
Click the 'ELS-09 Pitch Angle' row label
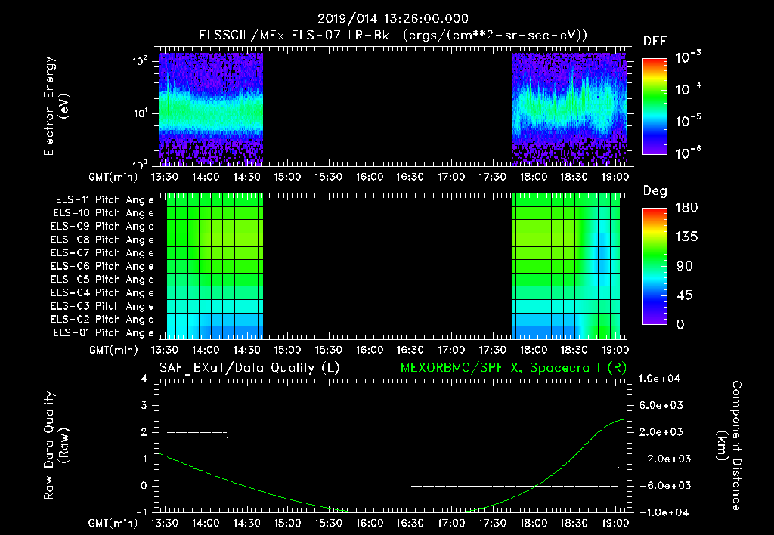[x=103, y=227]
